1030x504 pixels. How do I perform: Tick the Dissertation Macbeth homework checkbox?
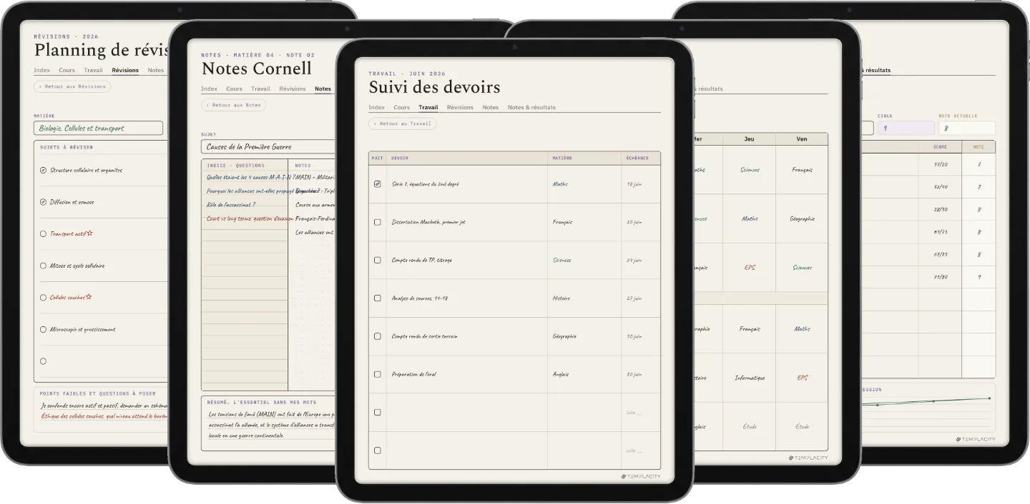pos(378,222)
